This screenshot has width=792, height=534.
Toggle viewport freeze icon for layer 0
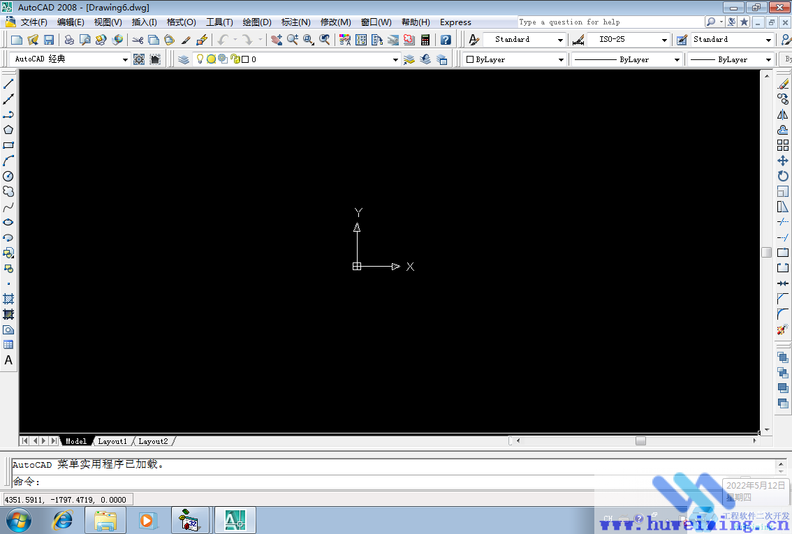(222, 59)
